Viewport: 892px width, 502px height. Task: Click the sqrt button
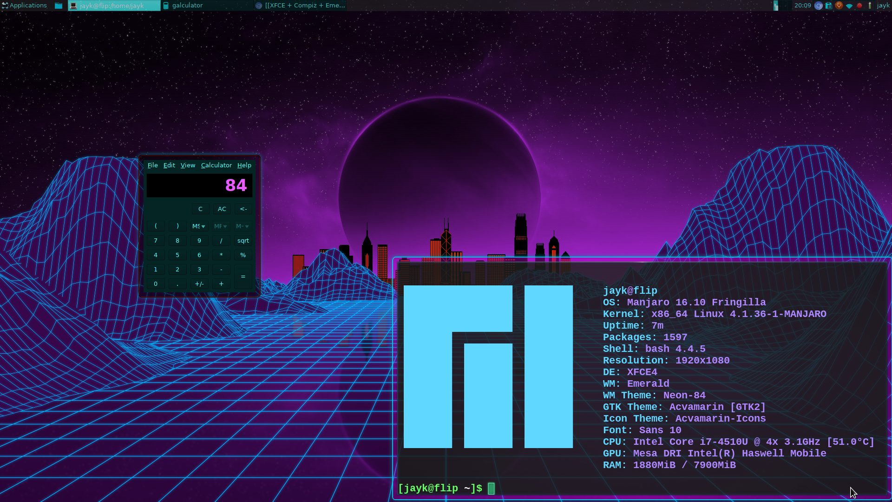tap(243, 240)
